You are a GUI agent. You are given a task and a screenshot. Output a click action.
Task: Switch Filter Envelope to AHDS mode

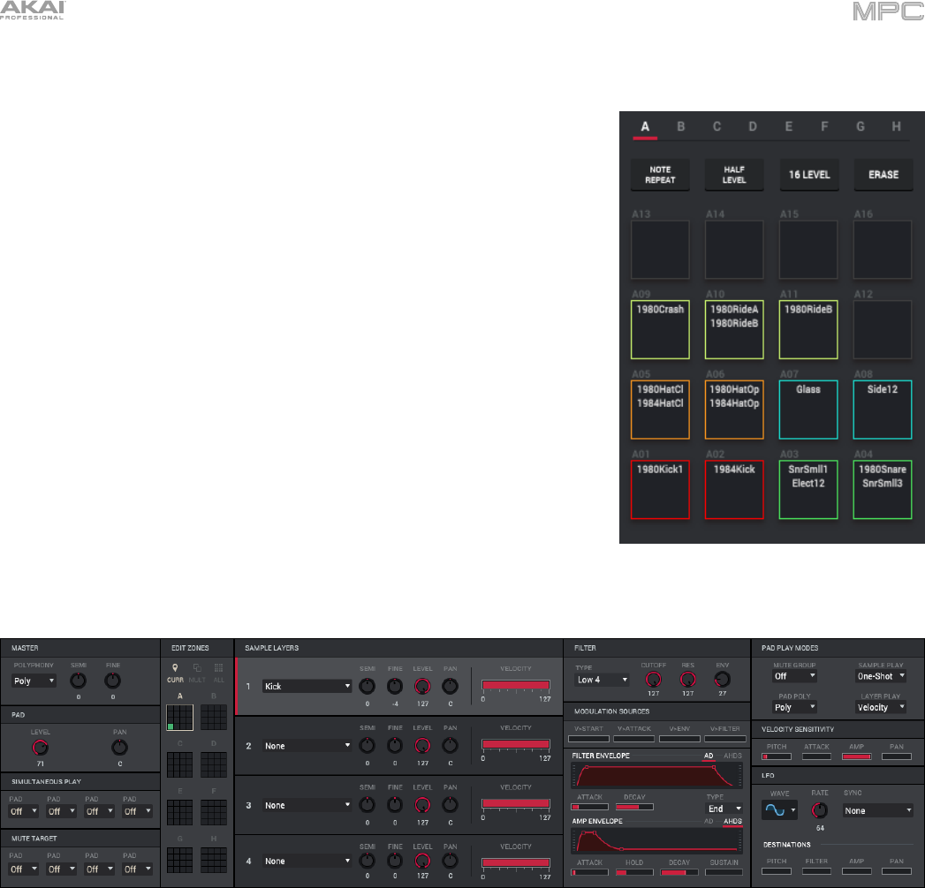[x=732, y=756]
